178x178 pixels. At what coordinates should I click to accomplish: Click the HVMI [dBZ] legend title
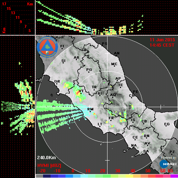click(x=49, y=166)
